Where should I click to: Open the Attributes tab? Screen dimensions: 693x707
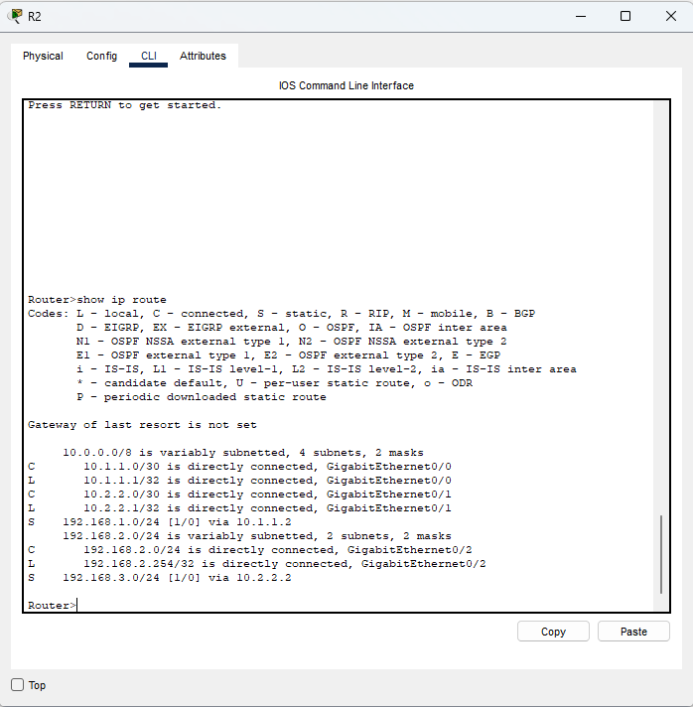tap(203, 56)
